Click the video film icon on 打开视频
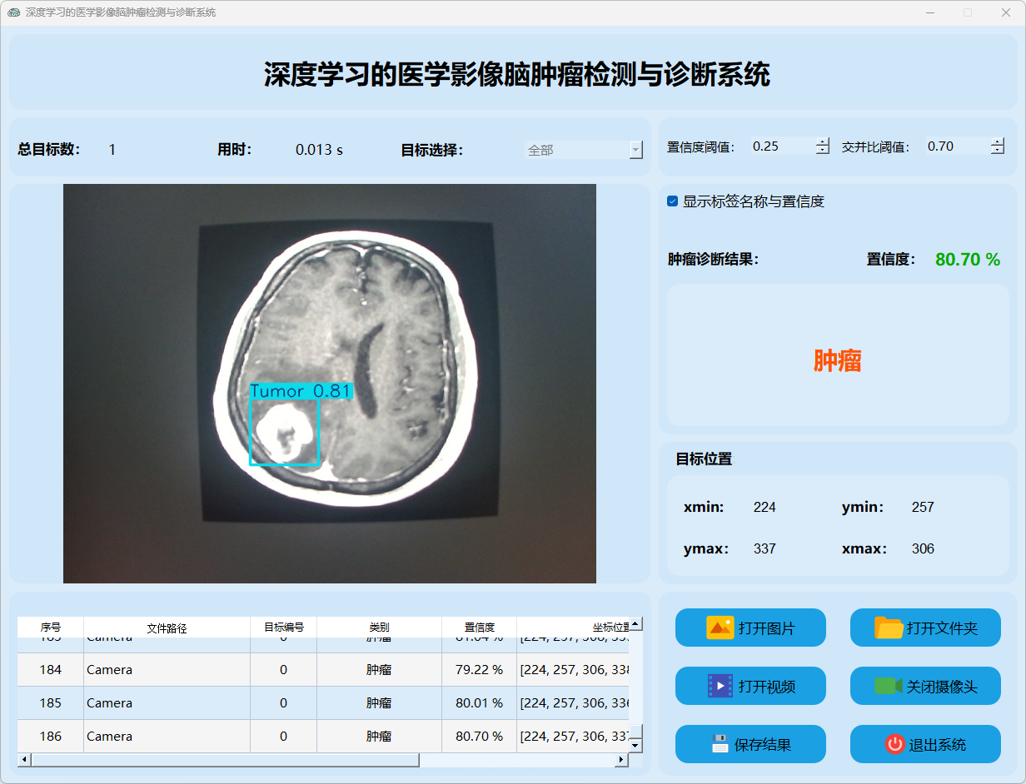1026x784 pixels. (x=720, y=686)
